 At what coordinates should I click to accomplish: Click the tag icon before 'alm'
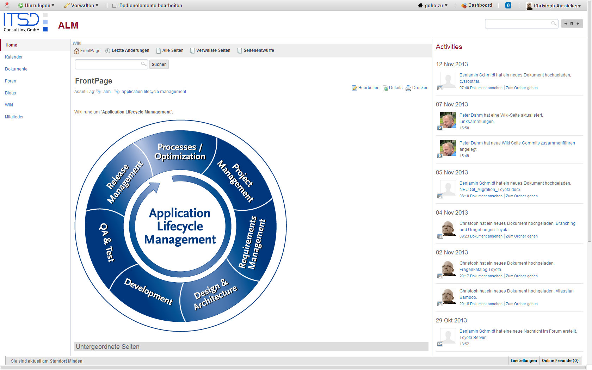pos(99,92)
